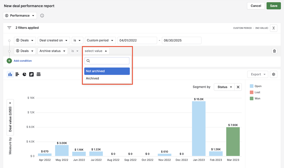The image size is (284, 168).
Task: Click the 'New deal performance report' title
Action: [29, 6]
